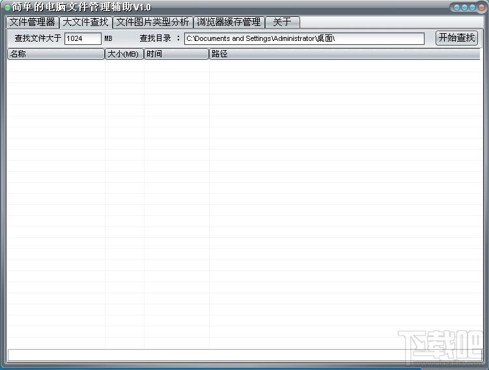Click the green dot icon in title bar
This screenshot has width=489, height=370.
point(7,7)
